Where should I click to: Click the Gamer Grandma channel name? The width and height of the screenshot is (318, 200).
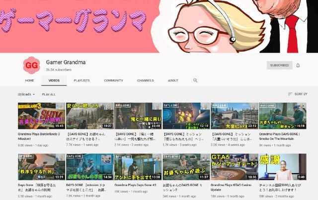(66, 62)
